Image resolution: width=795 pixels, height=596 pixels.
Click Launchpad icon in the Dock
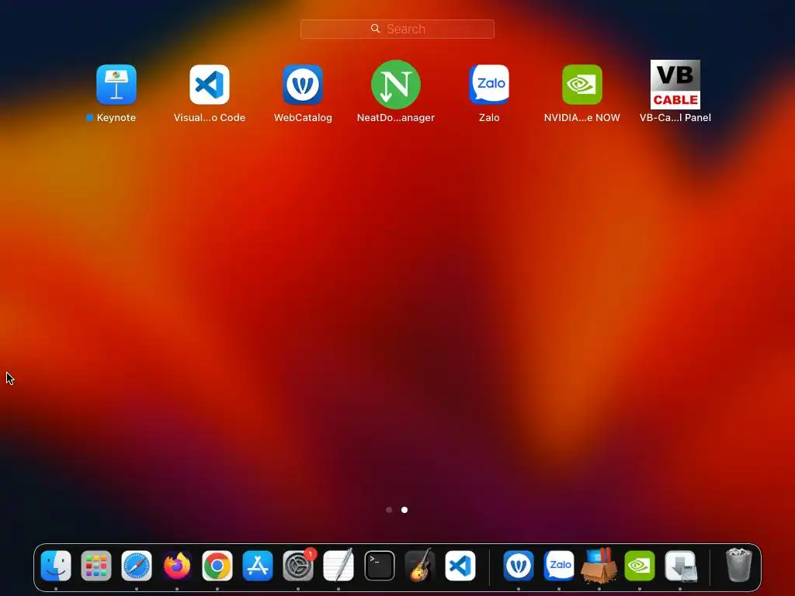[x=95, y=566]
